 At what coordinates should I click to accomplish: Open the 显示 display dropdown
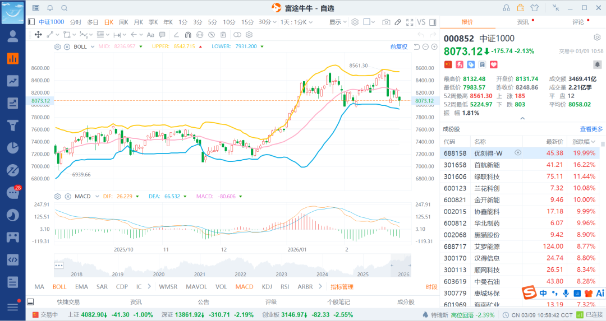pos(337,22)
